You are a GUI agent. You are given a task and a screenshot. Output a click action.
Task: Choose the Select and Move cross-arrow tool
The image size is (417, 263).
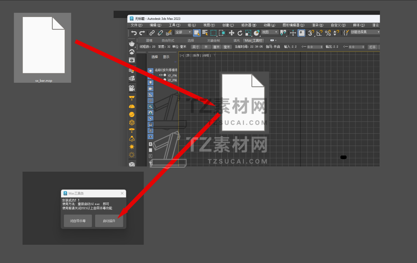(232, 33)
